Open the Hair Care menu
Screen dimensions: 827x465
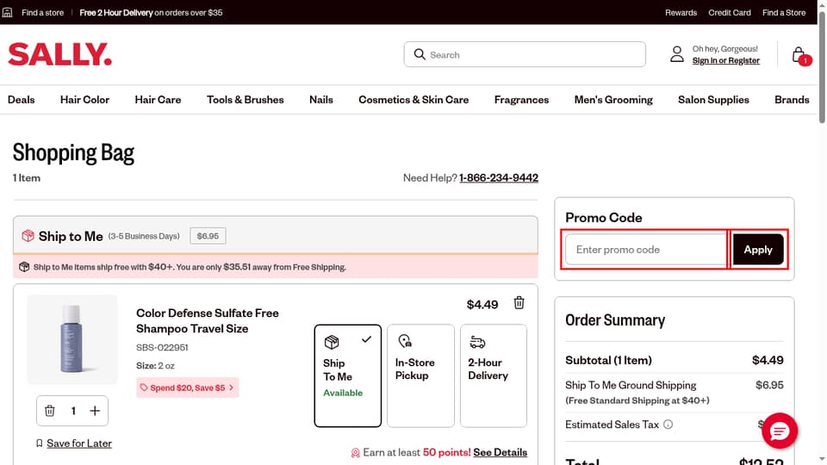tap(158, 100)
